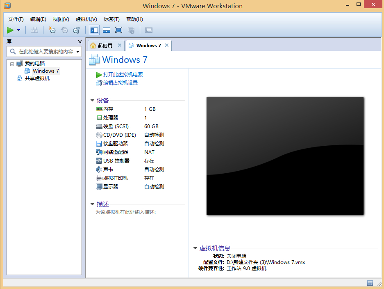
Task: Click the 声卡 sound card icon
Action: 99,169
